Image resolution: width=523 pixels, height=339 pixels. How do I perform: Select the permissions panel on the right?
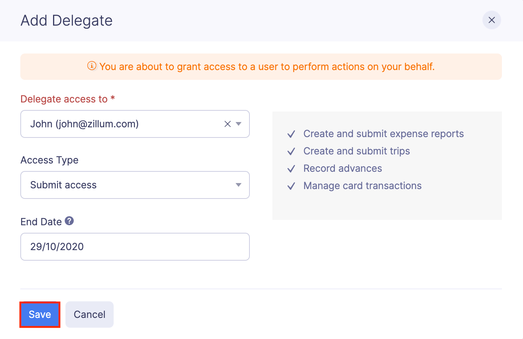(387, 166)
